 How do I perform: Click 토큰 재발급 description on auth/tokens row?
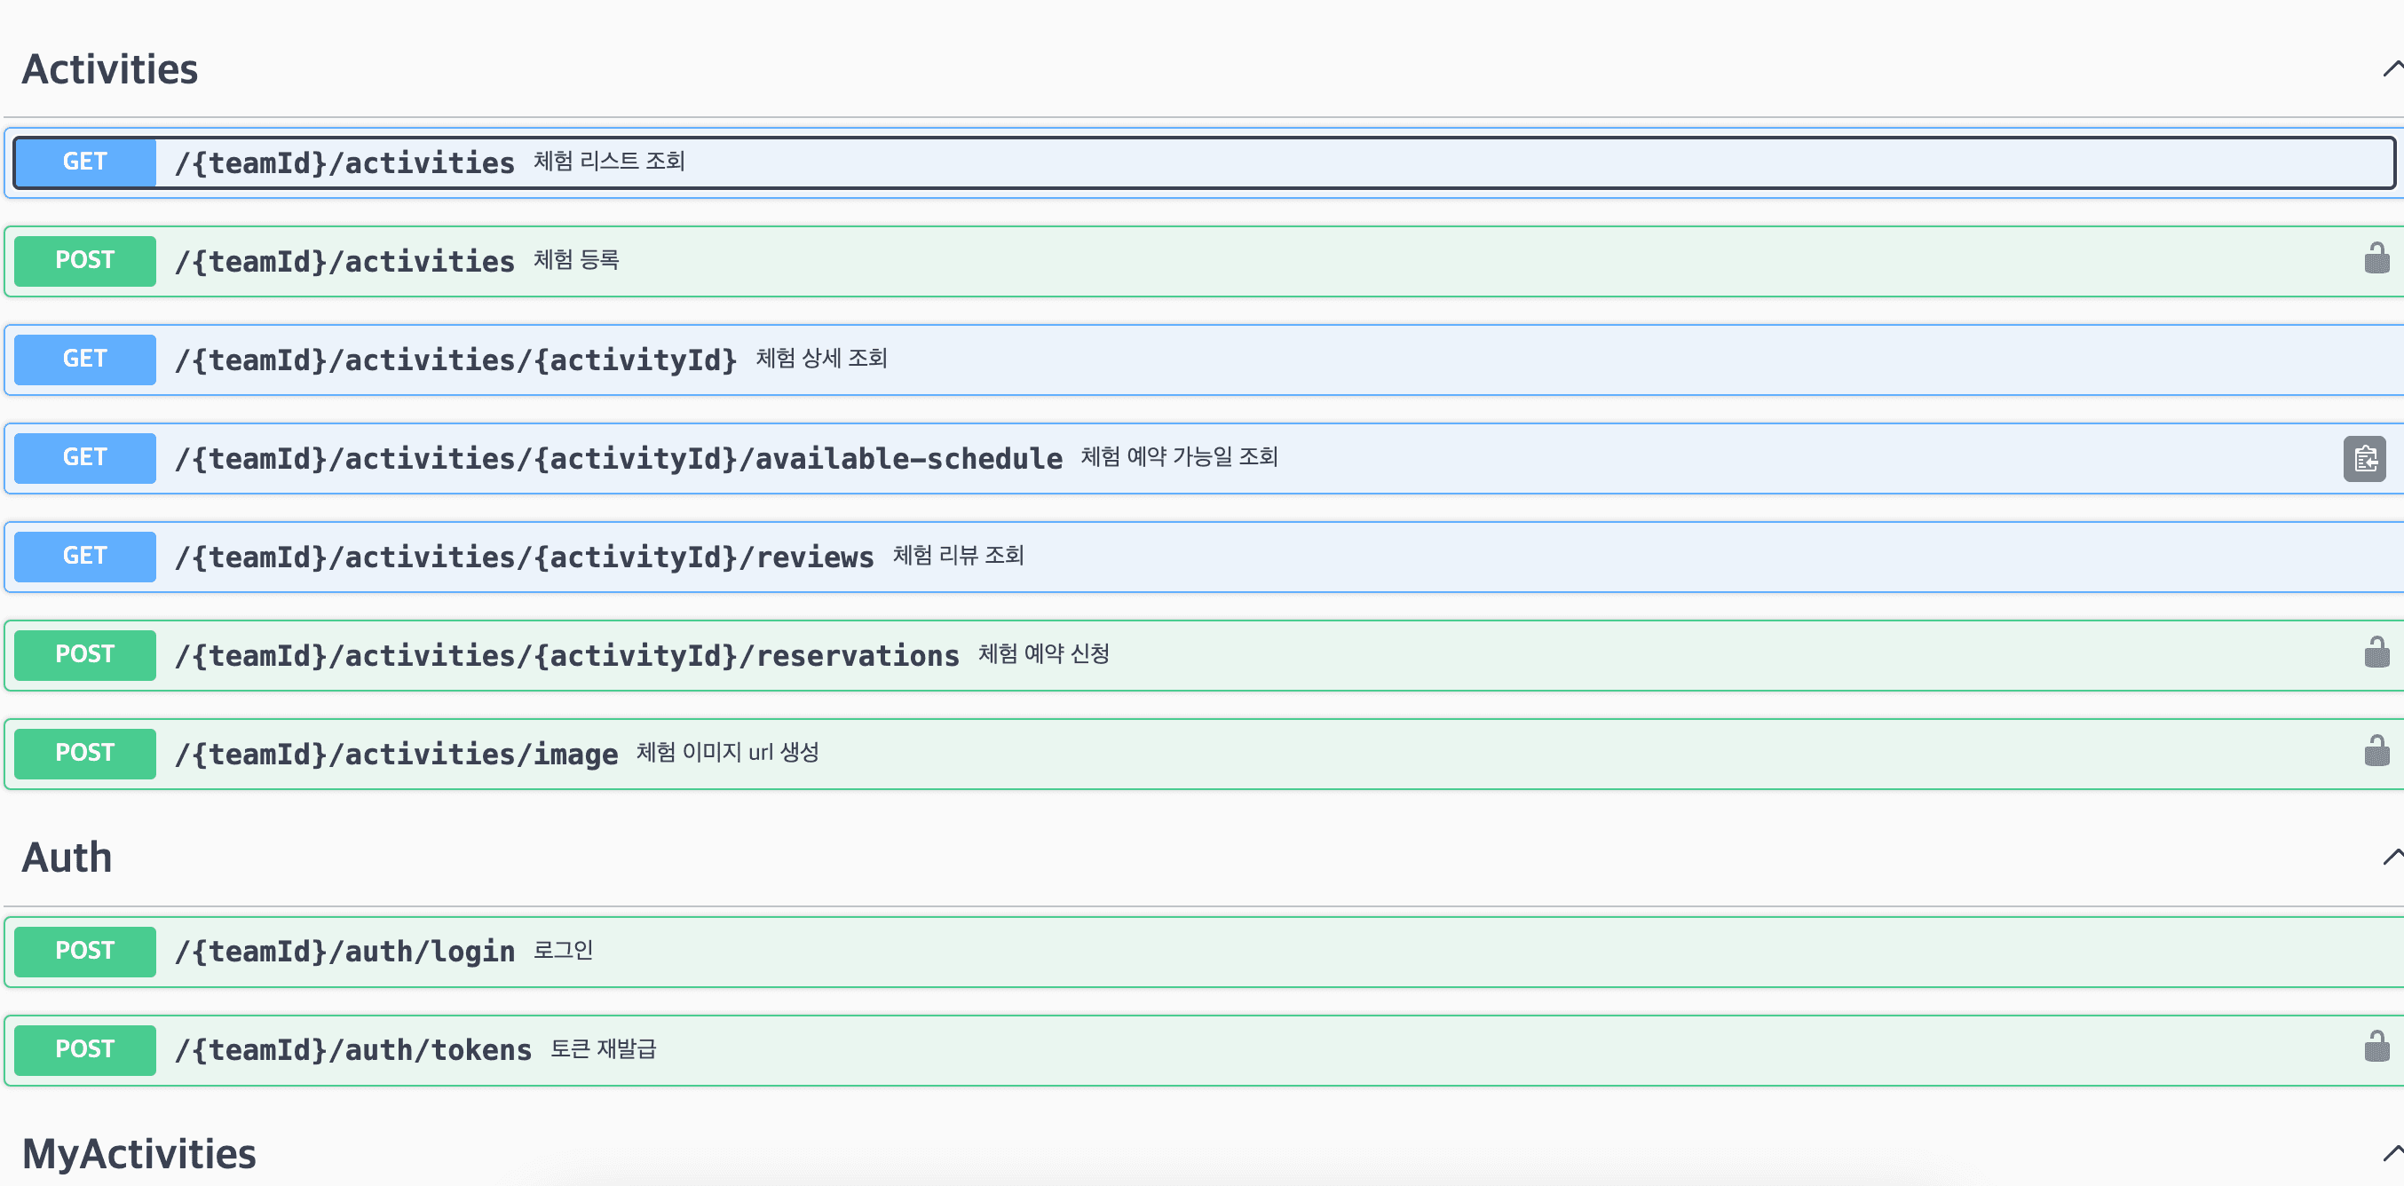pyautogui.click(x=603, y=1048)
